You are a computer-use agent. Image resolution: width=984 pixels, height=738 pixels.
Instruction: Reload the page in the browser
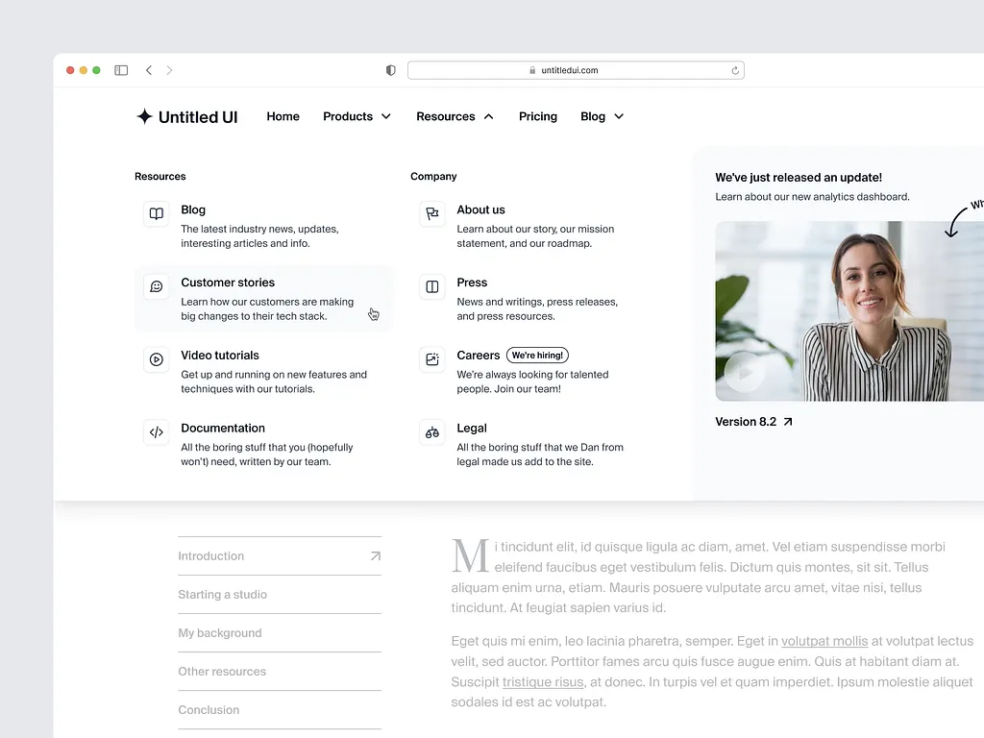(x=735, y=70)
